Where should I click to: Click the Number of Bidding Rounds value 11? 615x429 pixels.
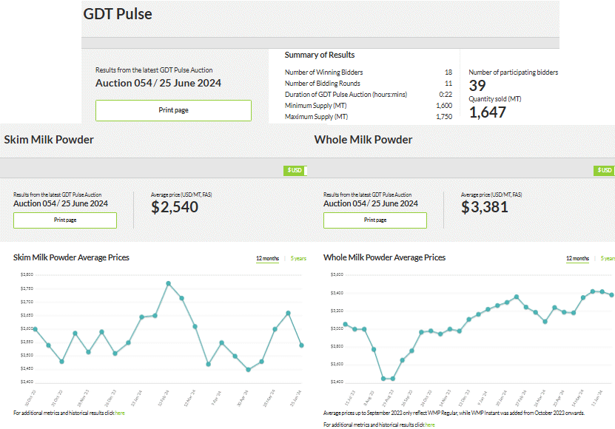pos(448,83)
